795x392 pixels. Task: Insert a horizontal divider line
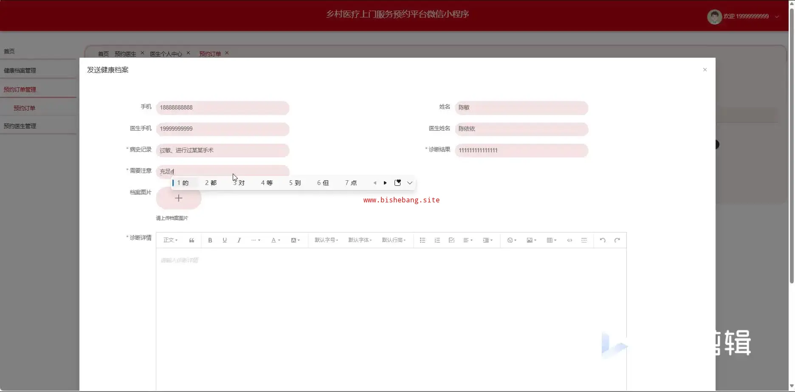point(584,240)
